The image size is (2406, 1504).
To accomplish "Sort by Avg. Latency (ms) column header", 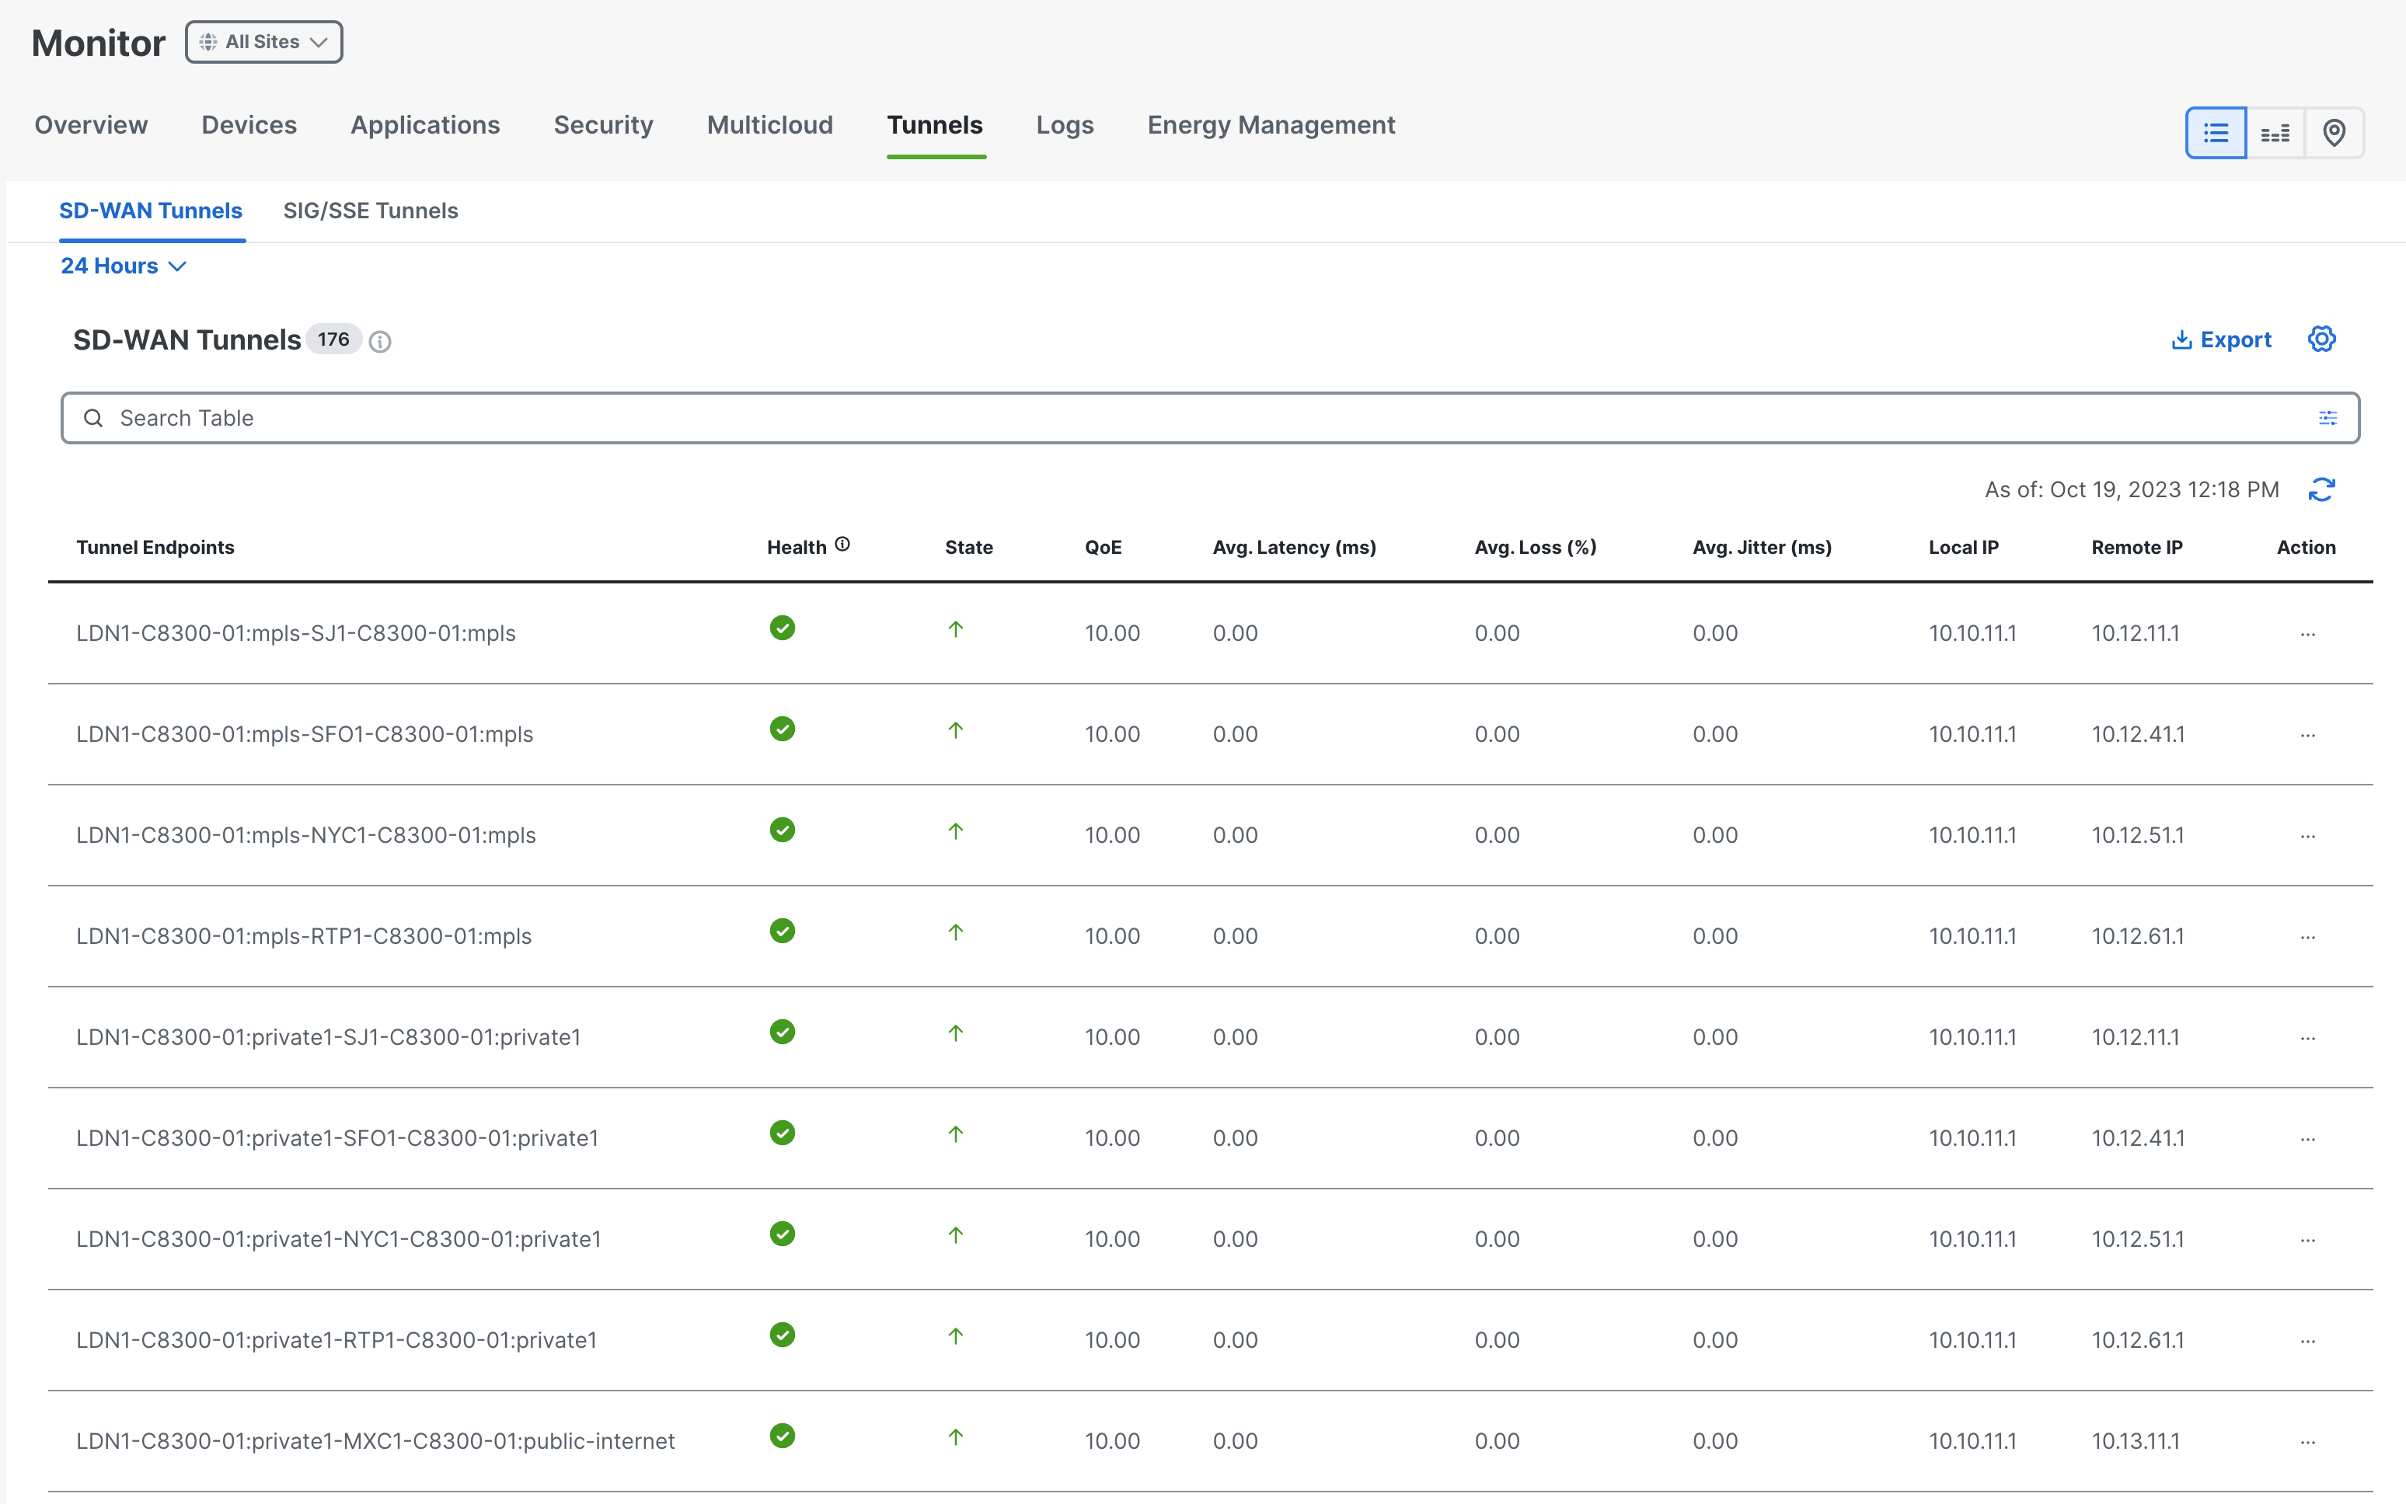I will tap(1294, 547).
